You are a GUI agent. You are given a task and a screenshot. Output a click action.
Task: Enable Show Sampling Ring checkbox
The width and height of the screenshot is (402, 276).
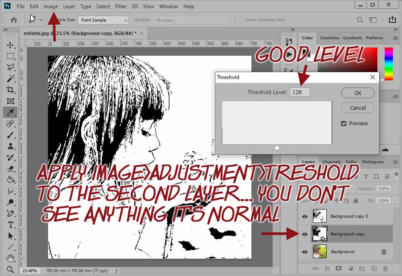click(x=241, y=20)
